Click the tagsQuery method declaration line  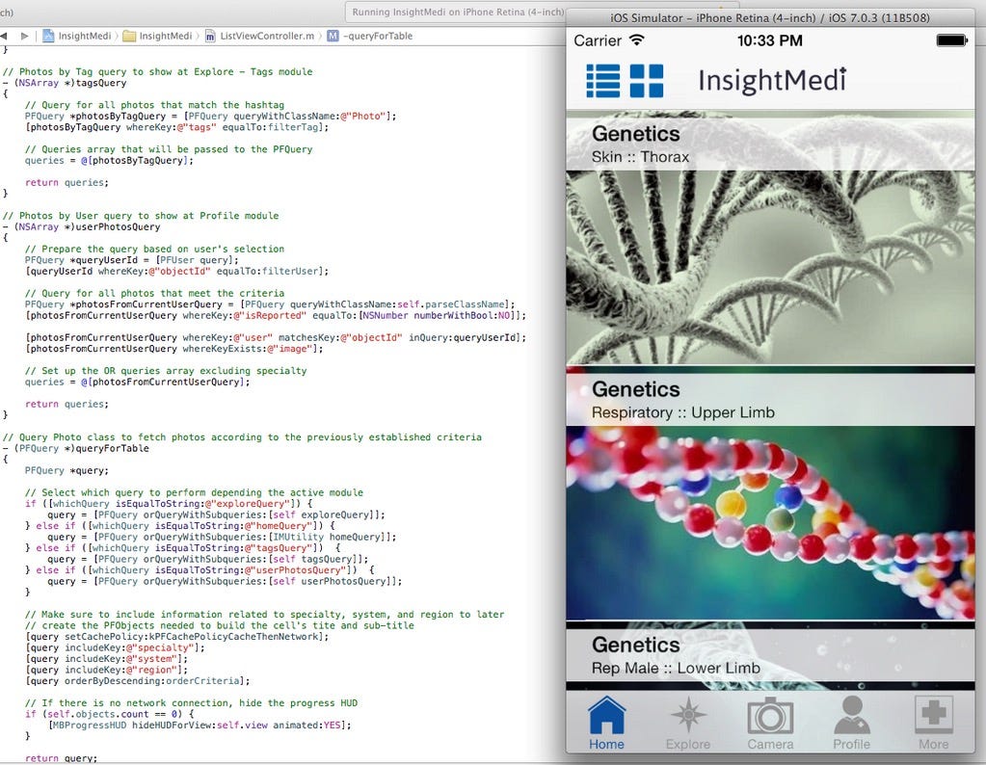click(65, 83)
